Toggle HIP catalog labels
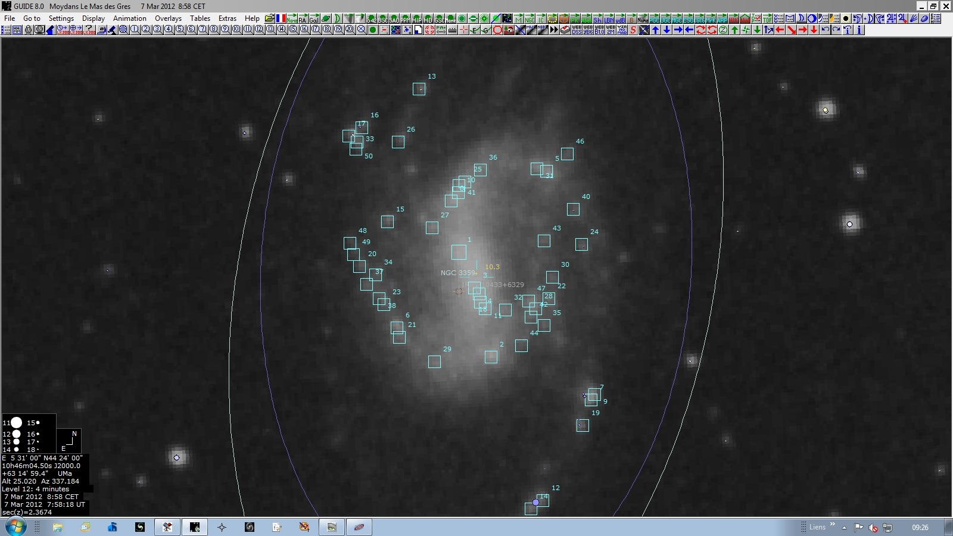 tap(416, 18)
